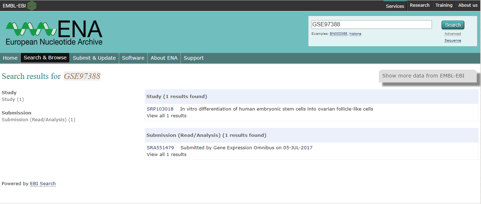Viewport: 481px width, 204px height.
Task: Open the Advanced search link
Action: [453, 34]
